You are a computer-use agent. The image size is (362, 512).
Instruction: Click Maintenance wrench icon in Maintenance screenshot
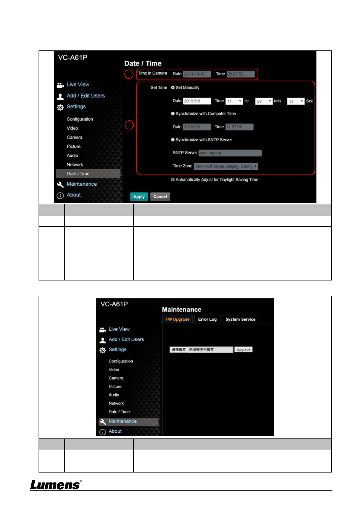(x=103, y=422)
